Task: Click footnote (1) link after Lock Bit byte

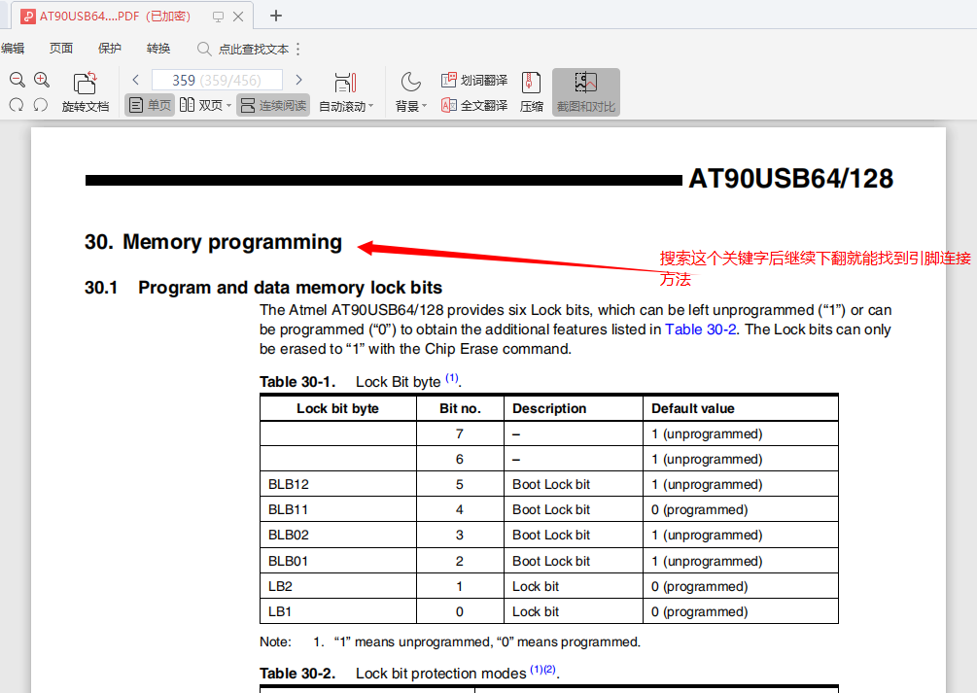Action: (x=452, y=378)
